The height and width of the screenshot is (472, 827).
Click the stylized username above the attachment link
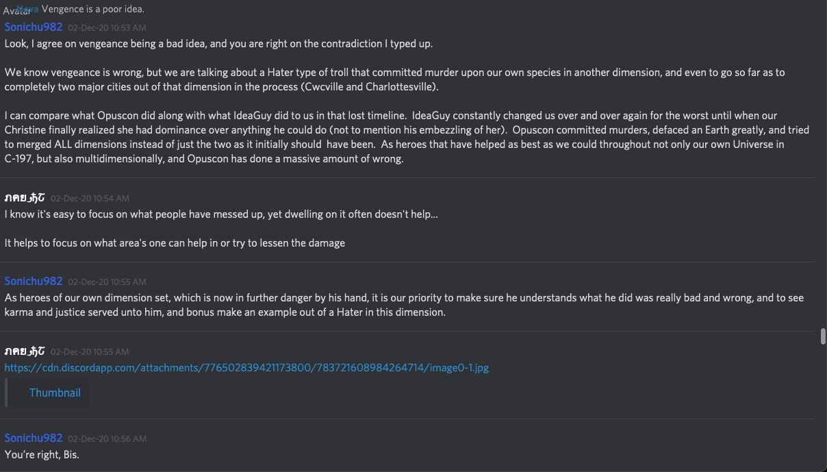tap(25, 351)
